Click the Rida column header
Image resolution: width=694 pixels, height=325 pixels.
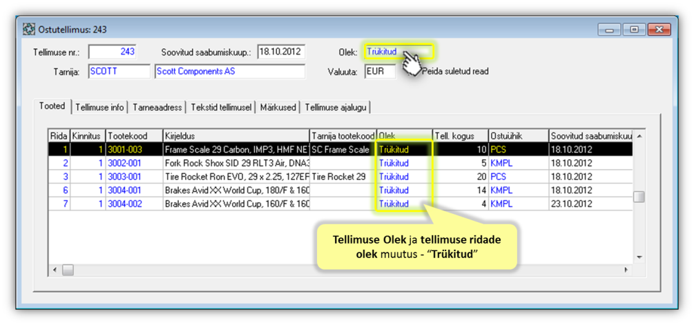pyautogui.click(x=59, y=136)
